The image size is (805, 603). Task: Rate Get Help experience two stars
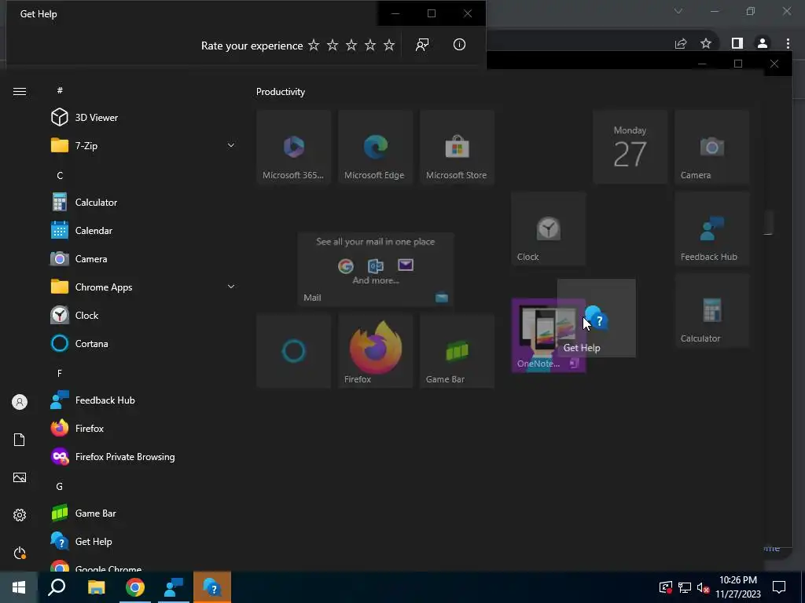(x=333, y=45)
